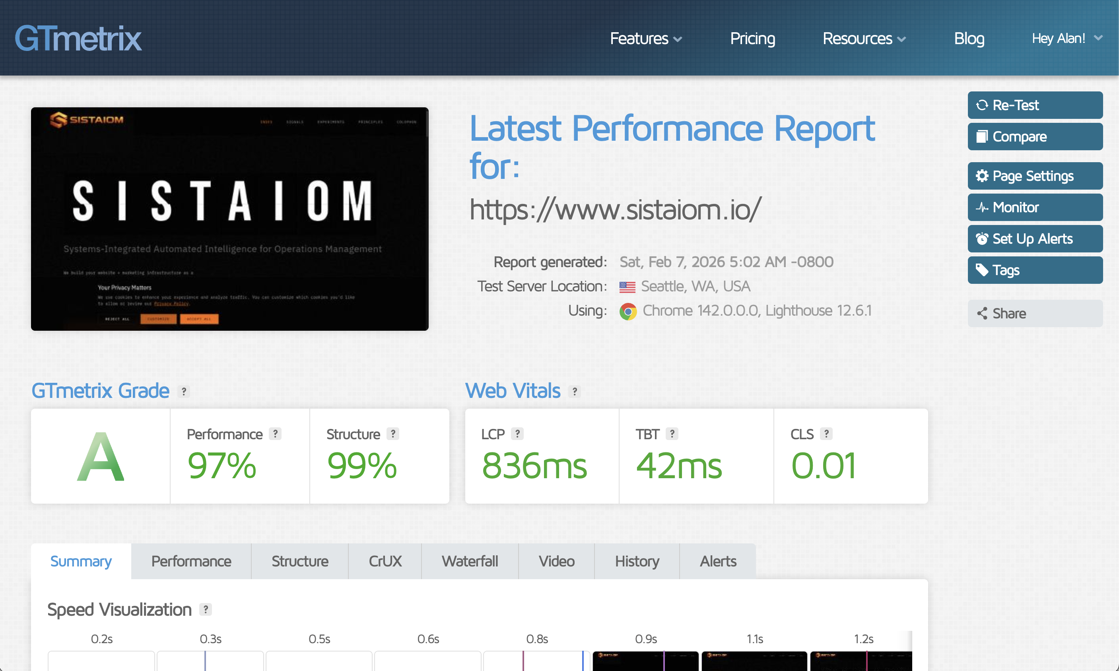Open Page Settings via the gear icon
Image resolution: width=1119 pixels, height=671 pixels.
(982, 176)
